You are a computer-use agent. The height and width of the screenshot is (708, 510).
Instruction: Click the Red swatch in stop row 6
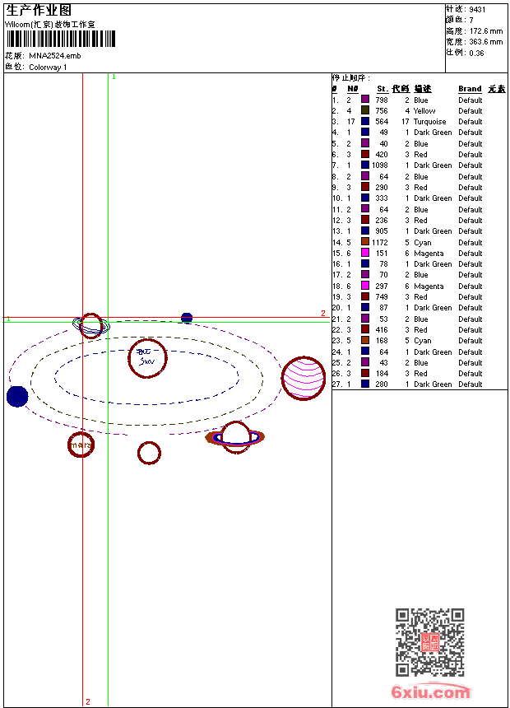(365, 154)
